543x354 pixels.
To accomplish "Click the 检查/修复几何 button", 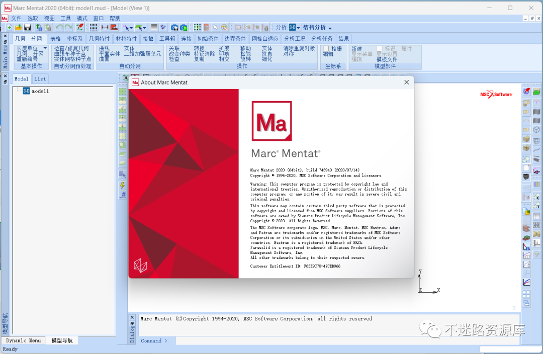I will point(71,48).
